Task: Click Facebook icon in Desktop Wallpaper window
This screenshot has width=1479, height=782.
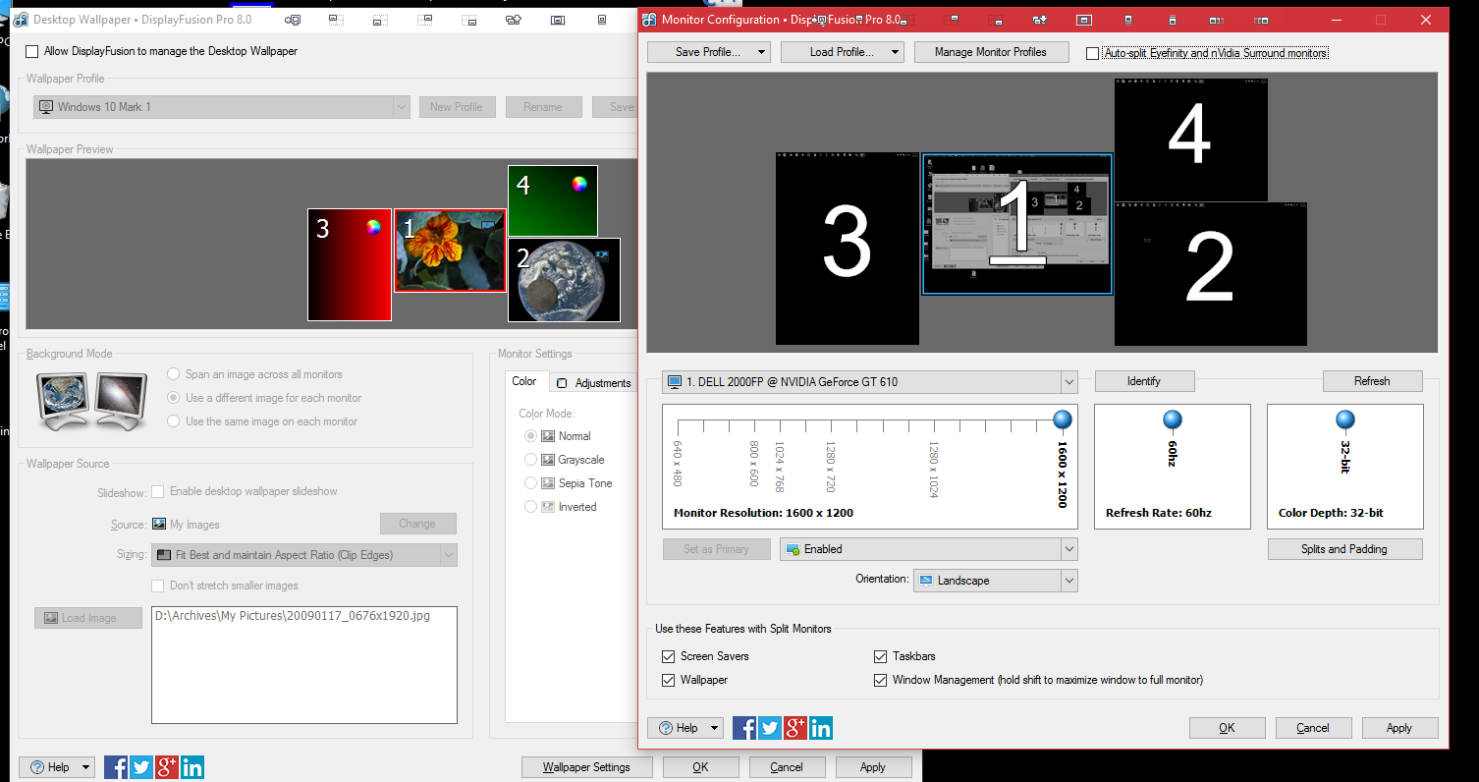Action: [x=116, y=767]
